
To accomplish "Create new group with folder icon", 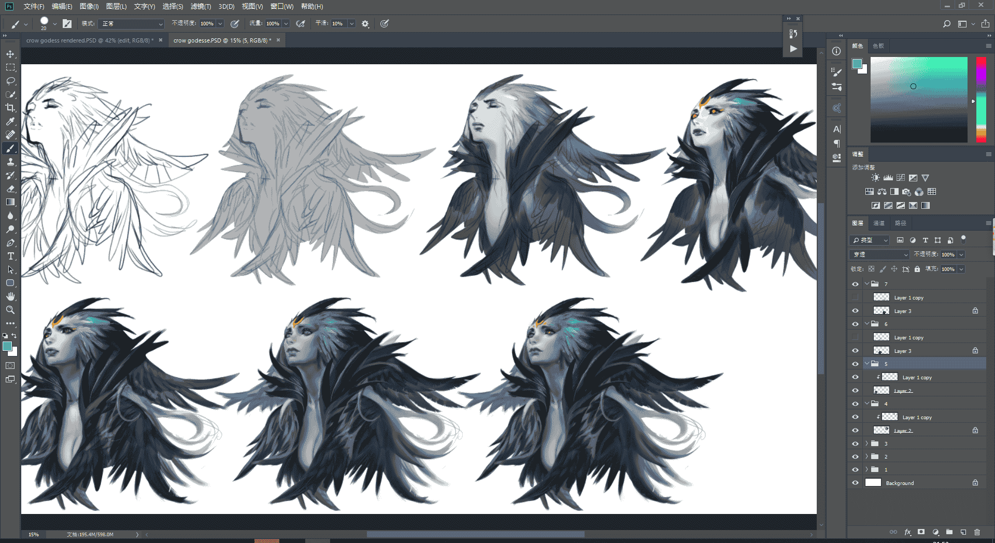I will [x=949, y=532].
